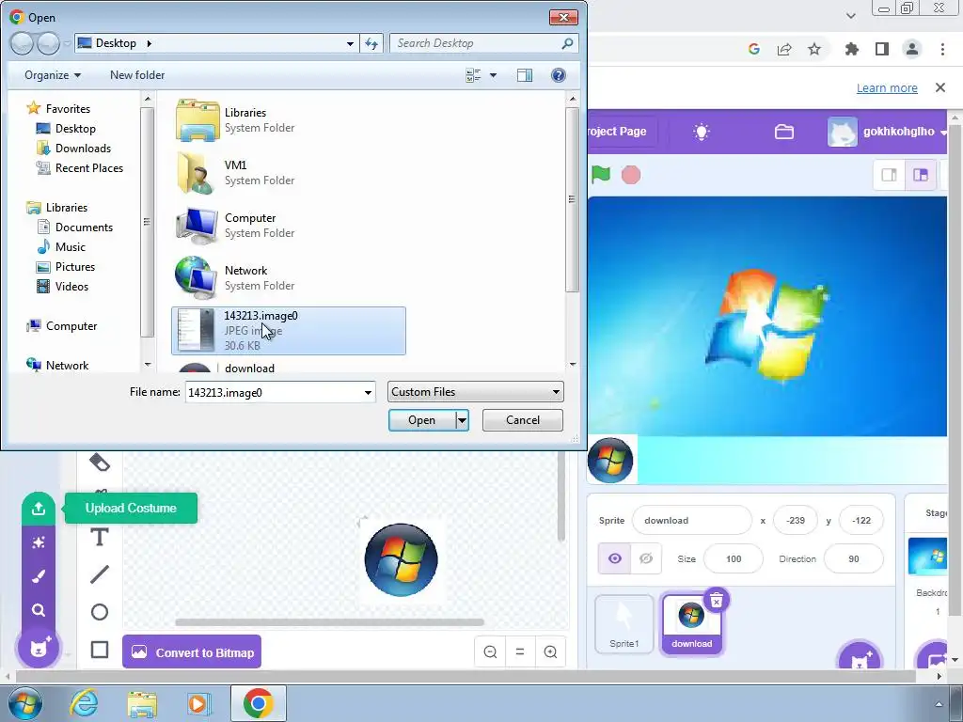The width and height of the screenshot is (963, 722).
Task: Click Convert to Bitmap button
Action: (192, 652)
